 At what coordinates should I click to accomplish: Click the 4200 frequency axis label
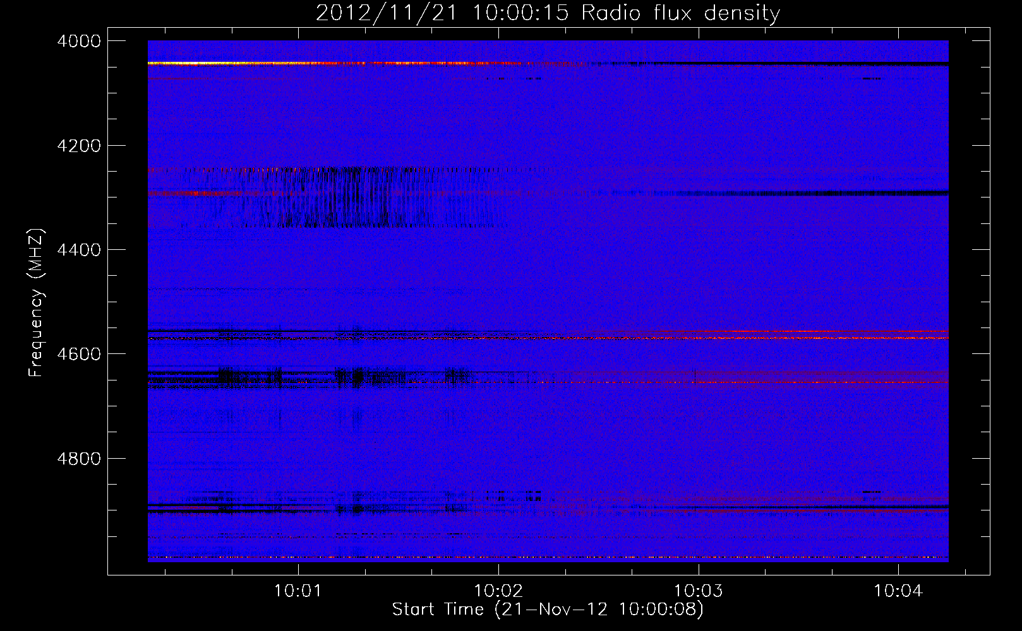point(79,146)
